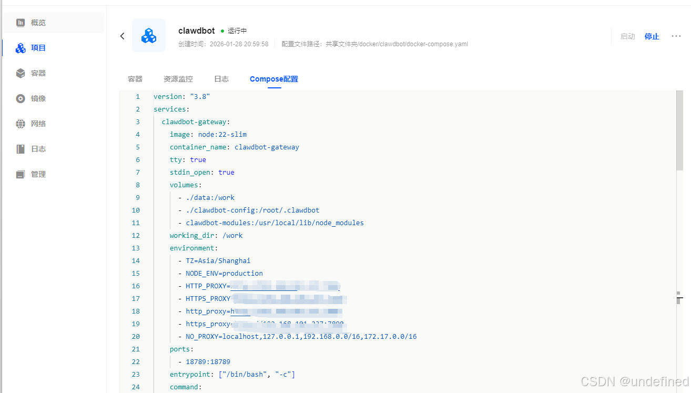Click line number 16 in the editor

[x=136, y=286]
